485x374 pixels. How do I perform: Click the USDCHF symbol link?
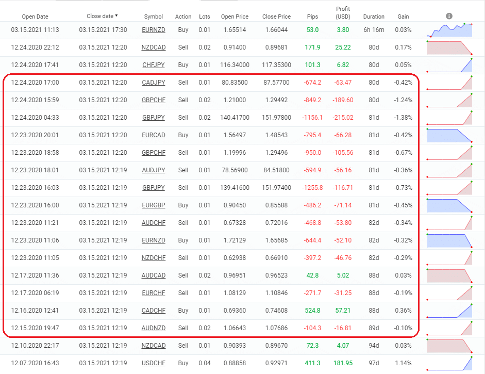point(153,363)
